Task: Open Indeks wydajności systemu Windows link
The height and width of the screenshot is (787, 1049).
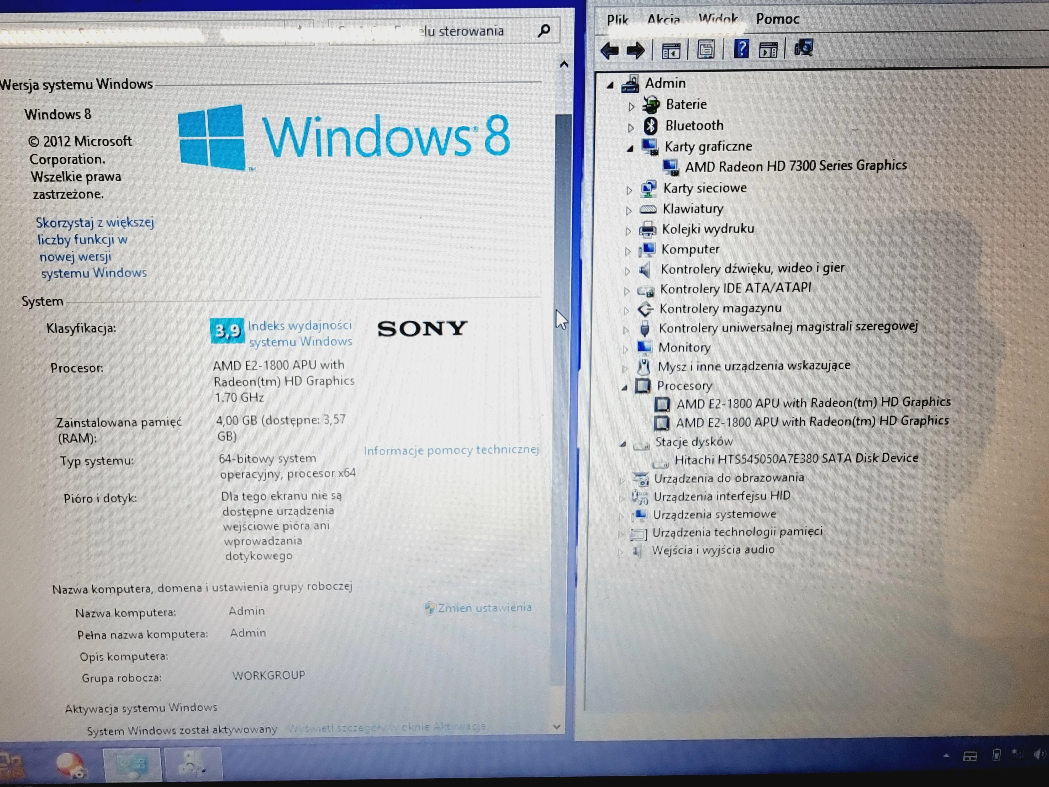Action: (300, 333)
